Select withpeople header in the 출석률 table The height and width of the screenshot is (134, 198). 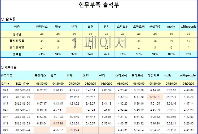(188, 27)
